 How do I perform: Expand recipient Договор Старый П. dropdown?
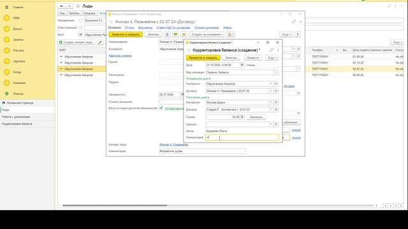click(271, 110)
